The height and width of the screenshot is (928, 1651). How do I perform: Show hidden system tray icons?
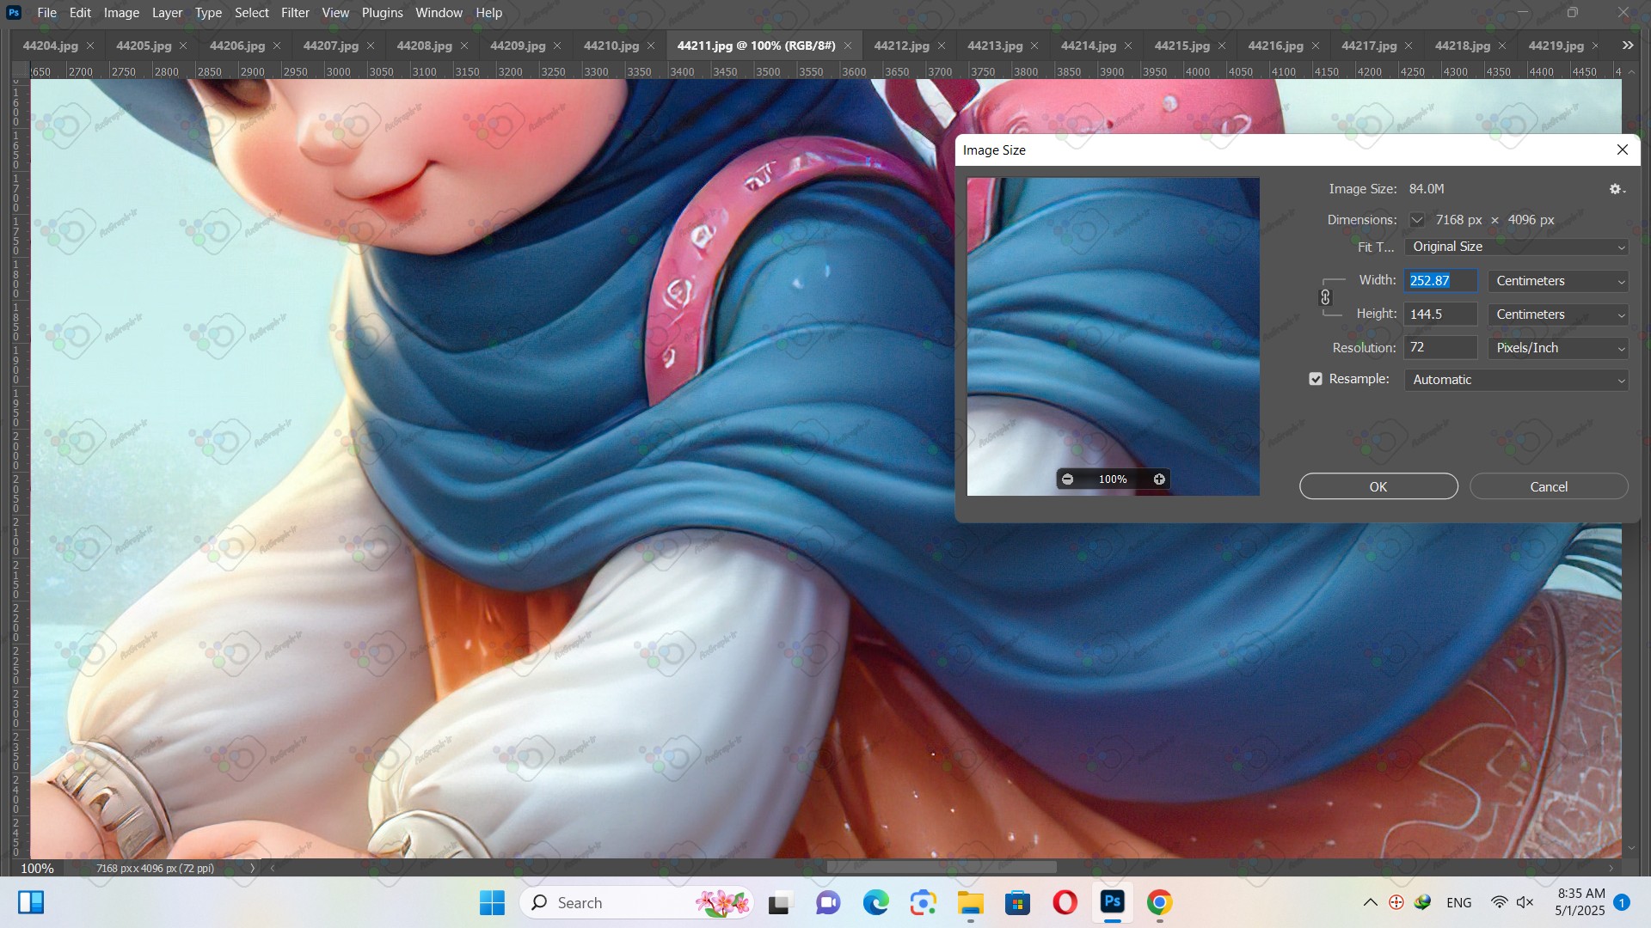coord(1371,902)
